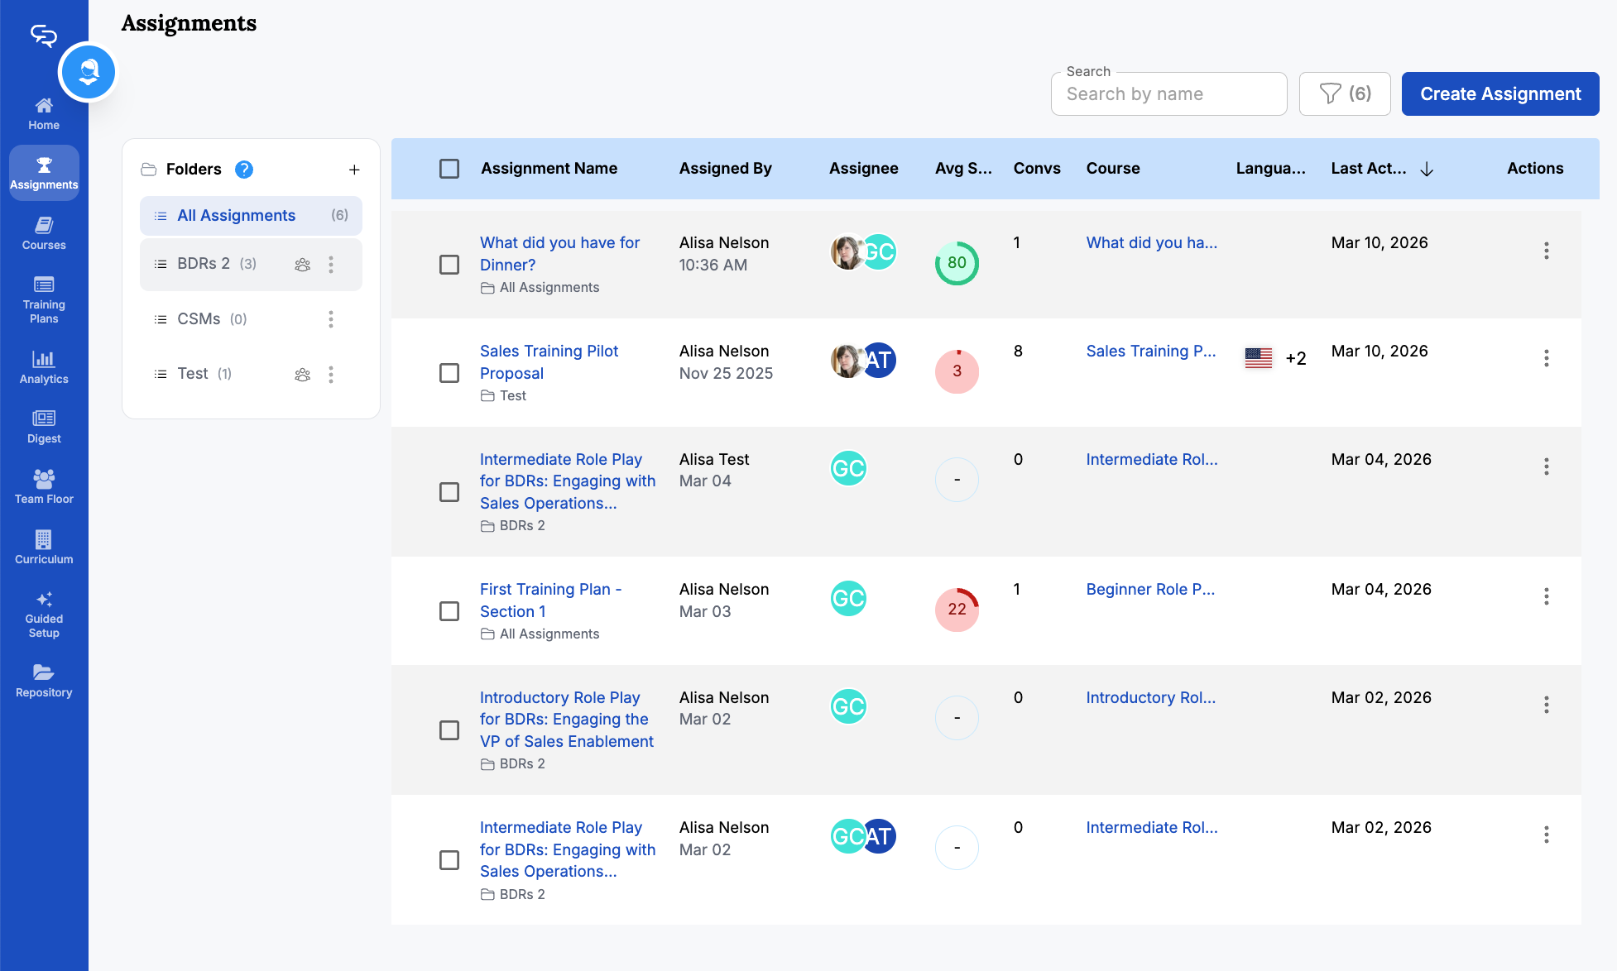Go to Team Floor in the sidebar
Viewport: 1617px width, 971px height.
tap(44, 486)
